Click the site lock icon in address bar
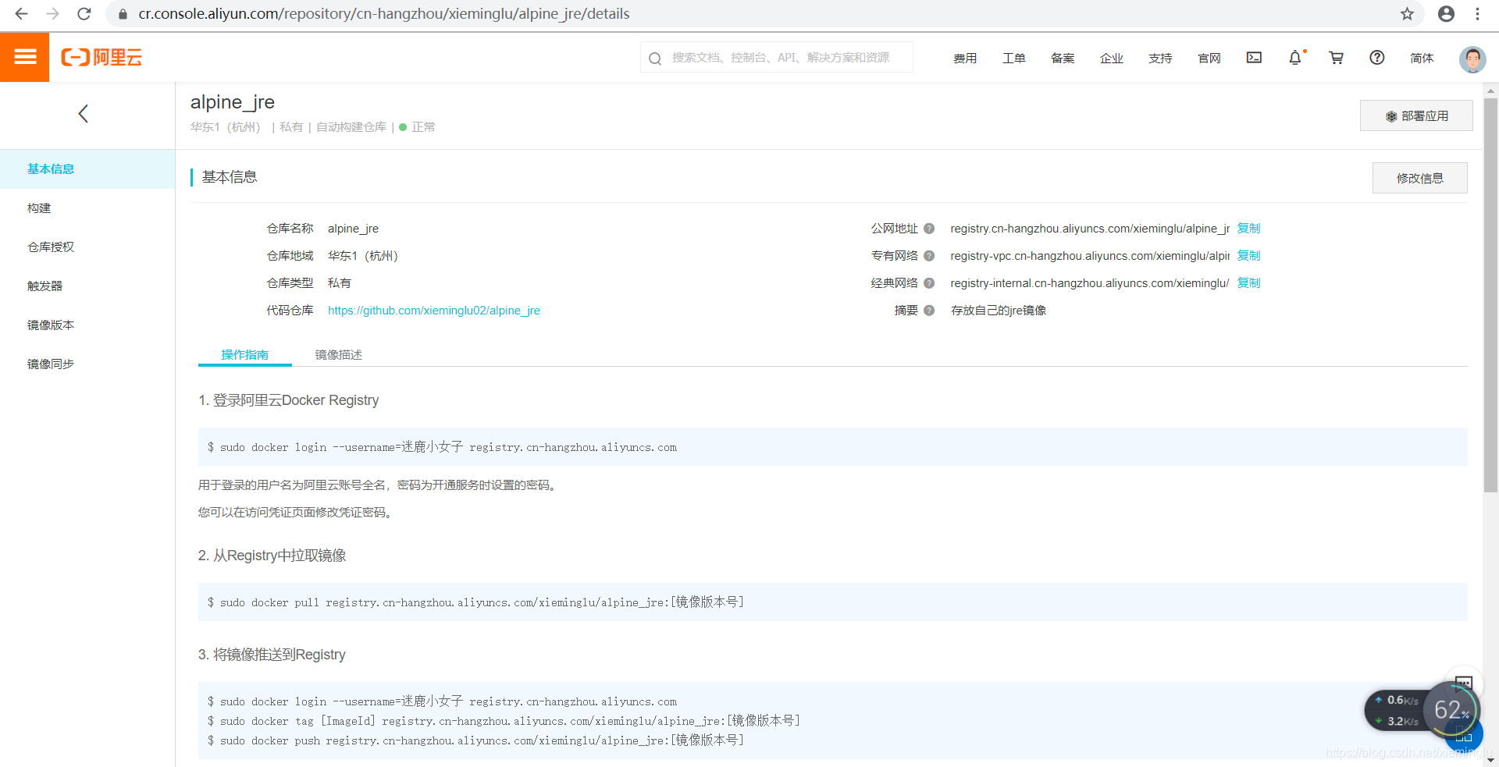Screen dimensions: 1499x767 [123, 14]
